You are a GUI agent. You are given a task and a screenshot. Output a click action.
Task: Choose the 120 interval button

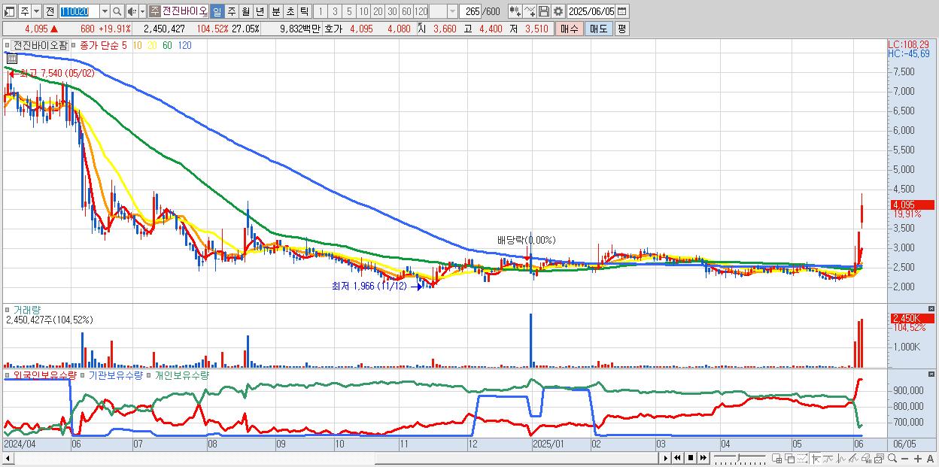[421, 11]
